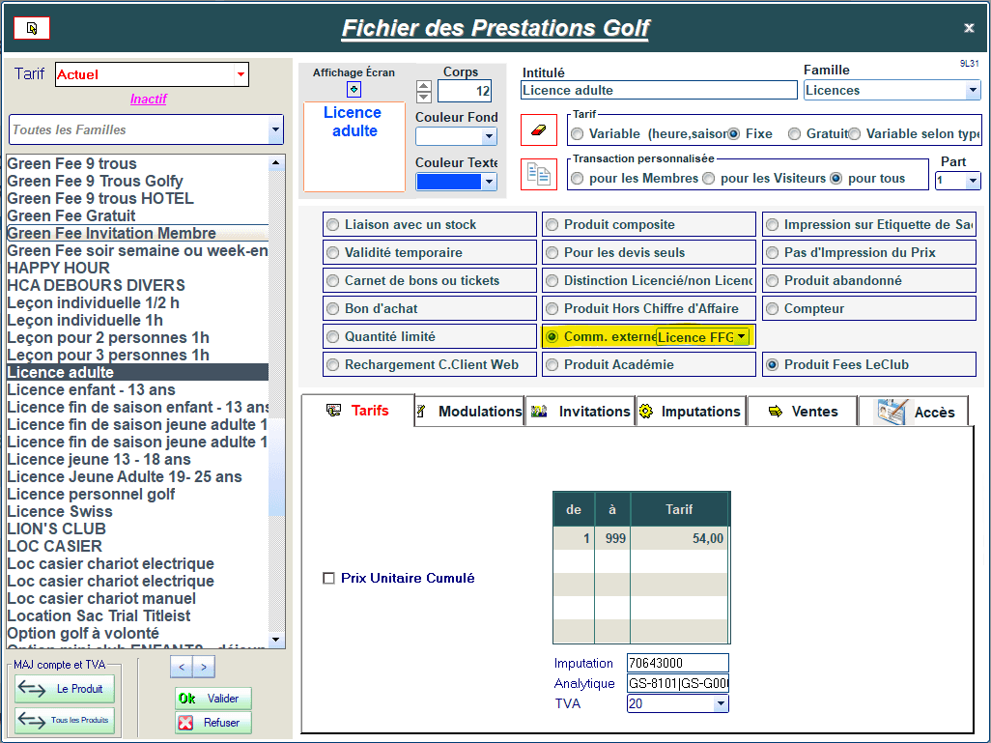
Task: Click the 54,00 tarif cell
Action: (679, 539)
